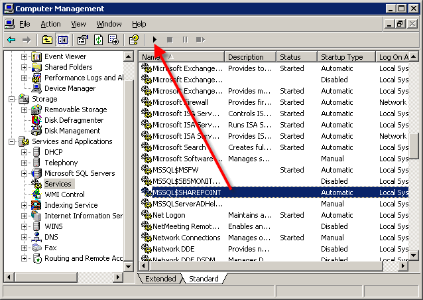Select the Event Viewer icon in tree
423x300 pixels.
point(36,56)
